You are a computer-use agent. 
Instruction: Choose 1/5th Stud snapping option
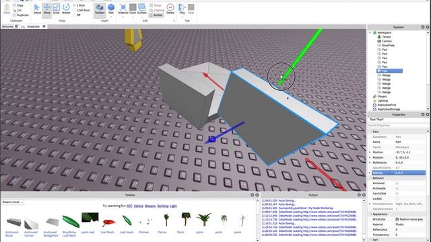[x=81, y=10]
